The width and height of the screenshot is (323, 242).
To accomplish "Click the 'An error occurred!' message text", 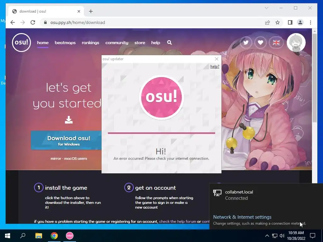I will [x=161, y=158].
